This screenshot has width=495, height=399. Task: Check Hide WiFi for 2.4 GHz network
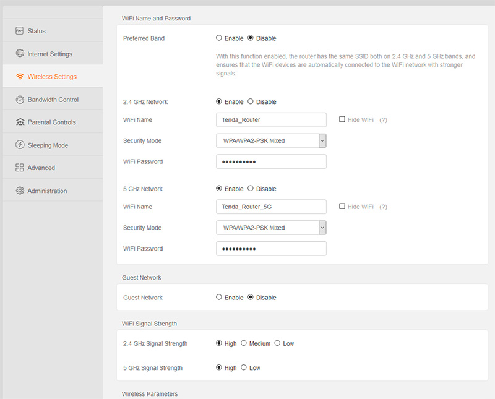click(x=342, y=119)
